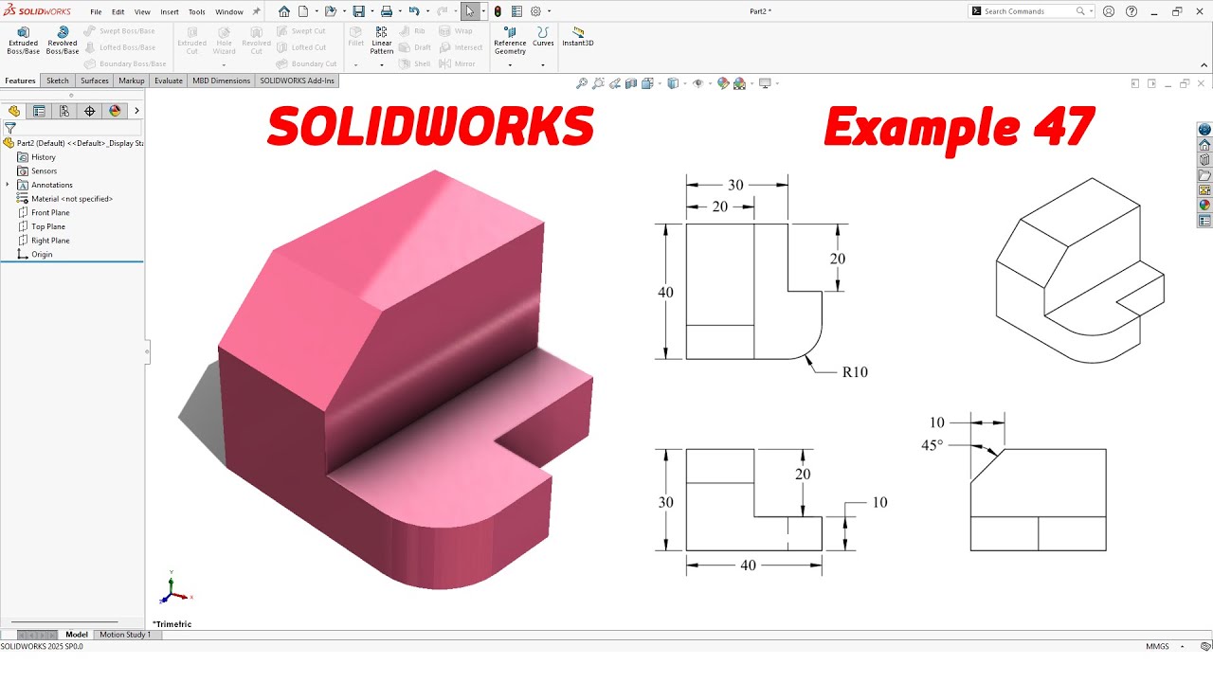
Task: Open the Window menu
Action: [x=229, y=12]
